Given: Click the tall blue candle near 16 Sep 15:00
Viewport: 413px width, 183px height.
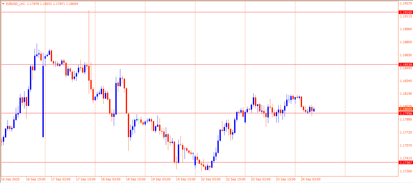Looking at the screenshot, I should point(43,102).
